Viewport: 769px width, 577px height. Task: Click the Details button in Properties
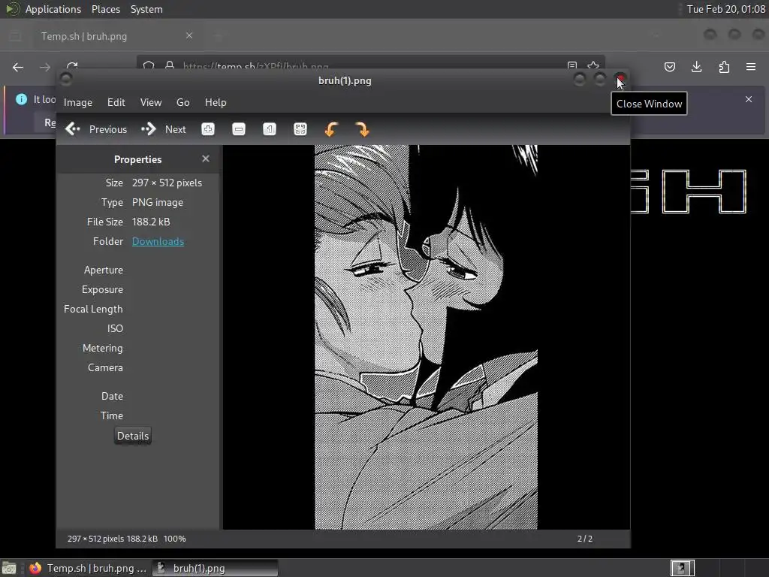(132, 436)
